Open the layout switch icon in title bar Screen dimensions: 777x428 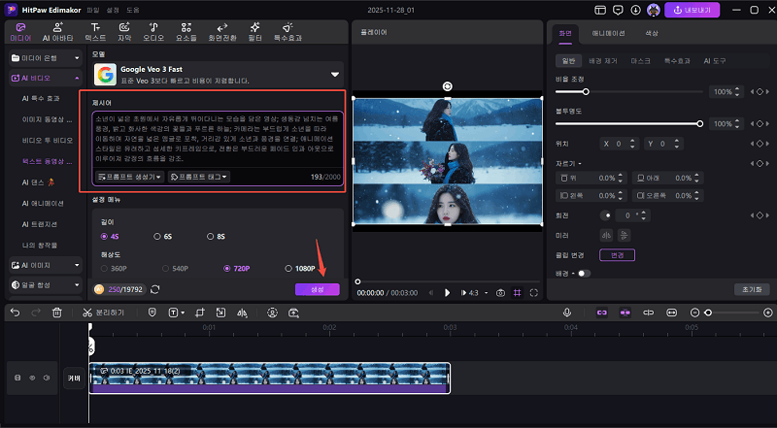click(600, 10)
